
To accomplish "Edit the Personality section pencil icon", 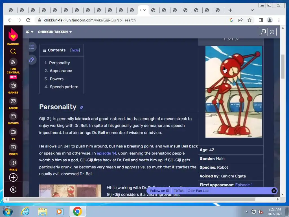I will [82, 107].
